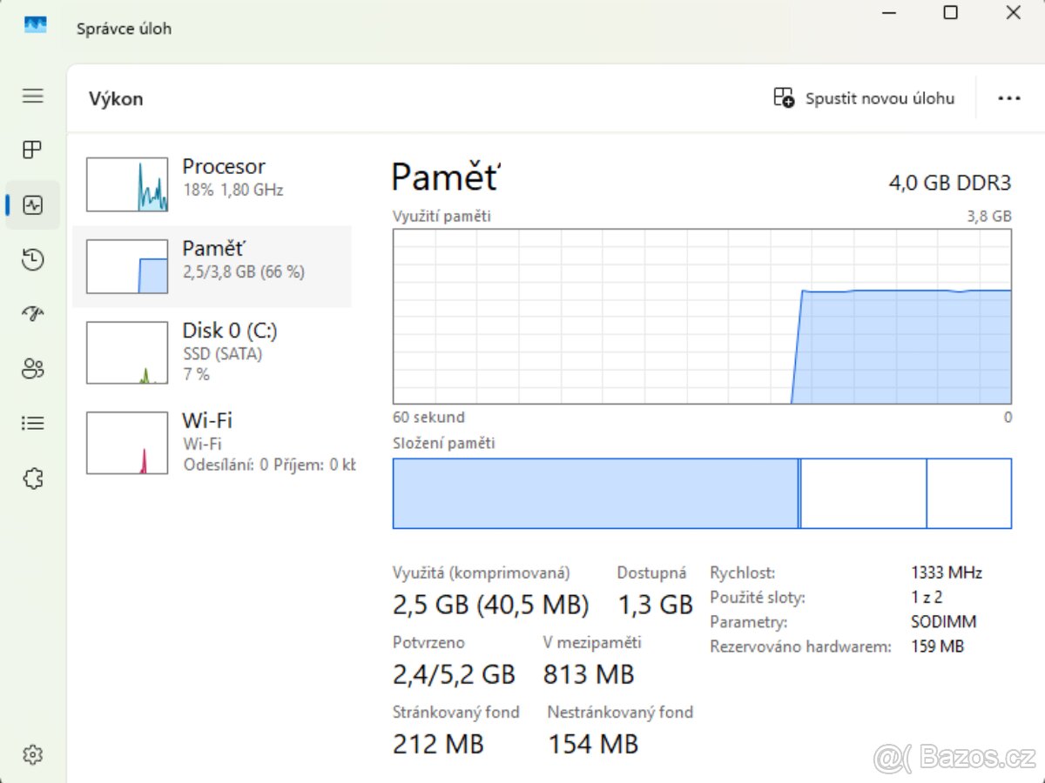
Task: Select the Wi-Fi performance entry
Action: click(x=212, y=442)
